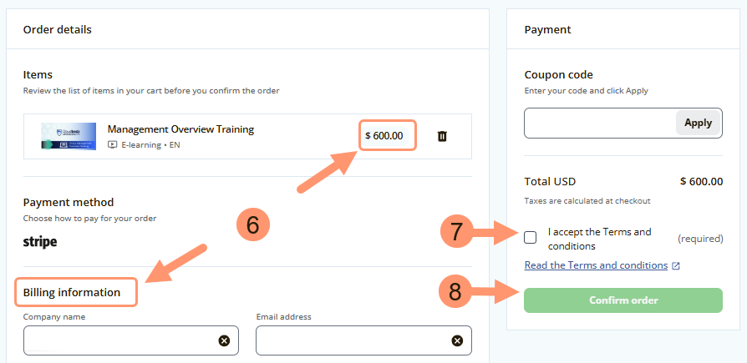Viewport: 747px width, 363px height.
Task: Click the orange number 7 badge
Action: click(x=456, y=231)
